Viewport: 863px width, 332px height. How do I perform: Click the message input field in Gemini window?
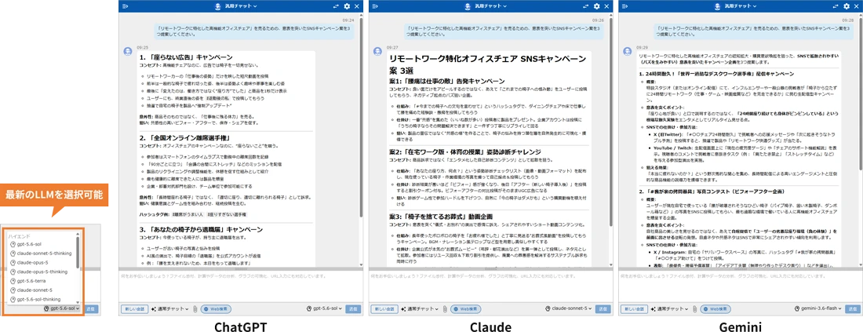click(740, 285)
